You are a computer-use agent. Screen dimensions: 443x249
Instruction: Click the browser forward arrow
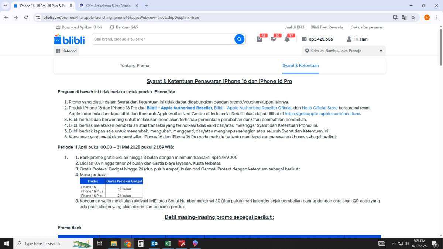[16, 17]
